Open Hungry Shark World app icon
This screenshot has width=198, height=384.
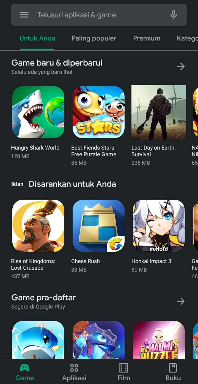pyautogui.click(x=38, y=112)
